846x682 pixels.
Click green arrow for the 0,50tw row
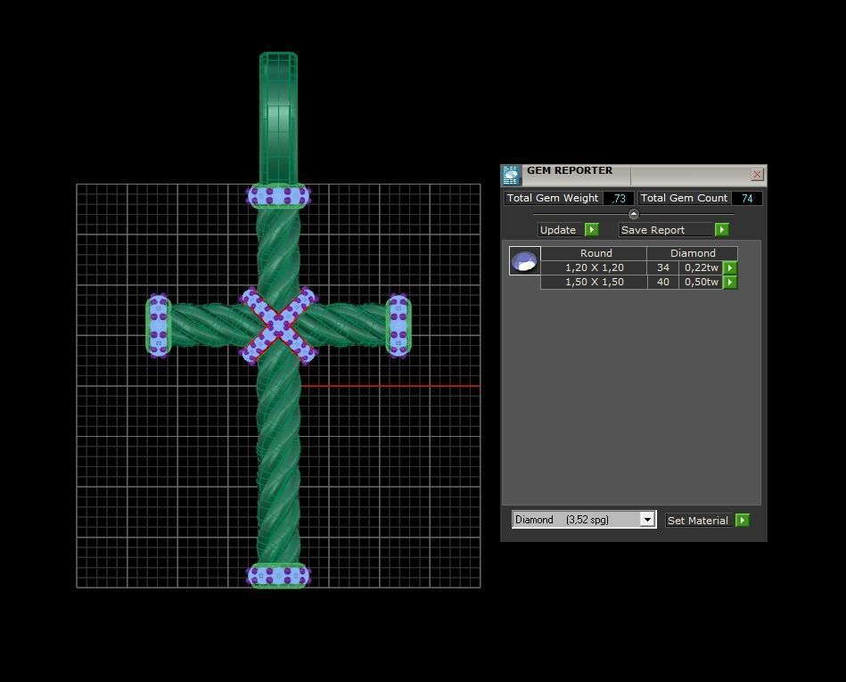[730, 283]
